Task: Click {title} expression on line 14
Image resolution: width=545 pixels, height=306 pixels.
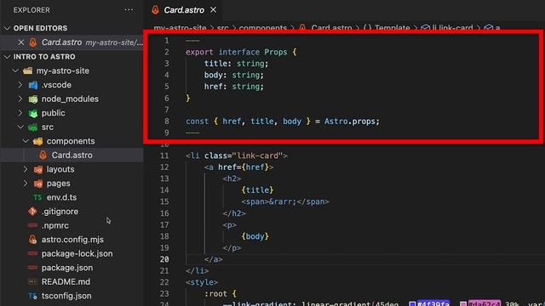Action: click(257, 190)
